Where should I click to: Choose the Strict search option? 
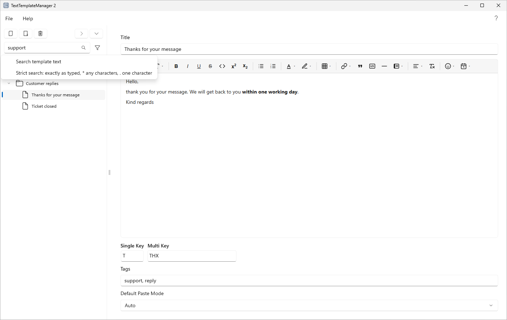pyautogui.click(x=79, y=73)
